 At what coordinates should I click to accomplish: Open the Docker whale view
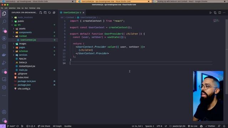(x=4, y=55)
